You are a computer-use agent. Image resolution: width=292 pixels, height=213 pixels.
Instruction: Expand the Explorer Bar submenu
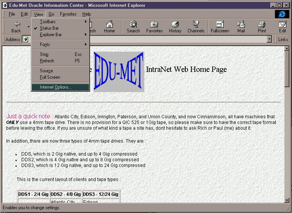click(x=60, y=35)
